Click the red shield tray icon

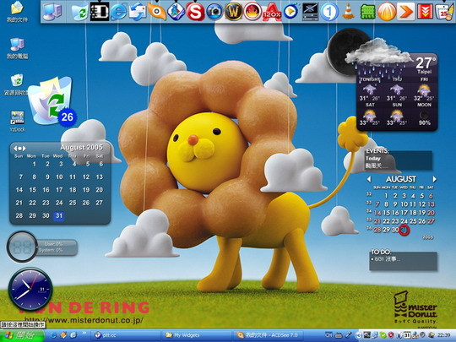tap(392, 335)
